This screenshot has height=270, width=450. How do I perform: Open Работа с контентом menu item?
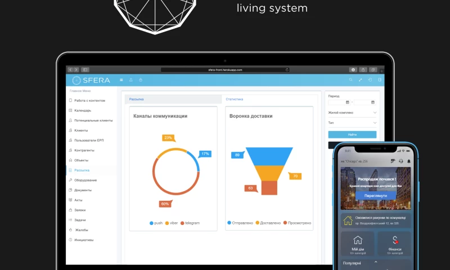(91, 101)
